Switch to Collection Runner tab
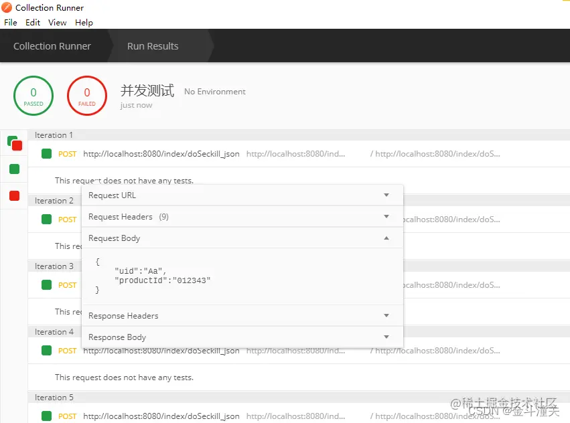570x423 pixels. (x=52, y=46)
